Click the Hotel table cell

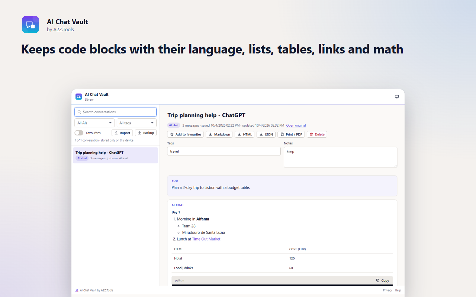pos(178,258)
